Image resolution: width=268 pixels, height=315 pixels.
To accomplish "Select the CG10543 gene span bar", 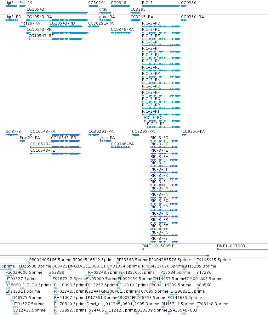I will [x=57, y=13].
